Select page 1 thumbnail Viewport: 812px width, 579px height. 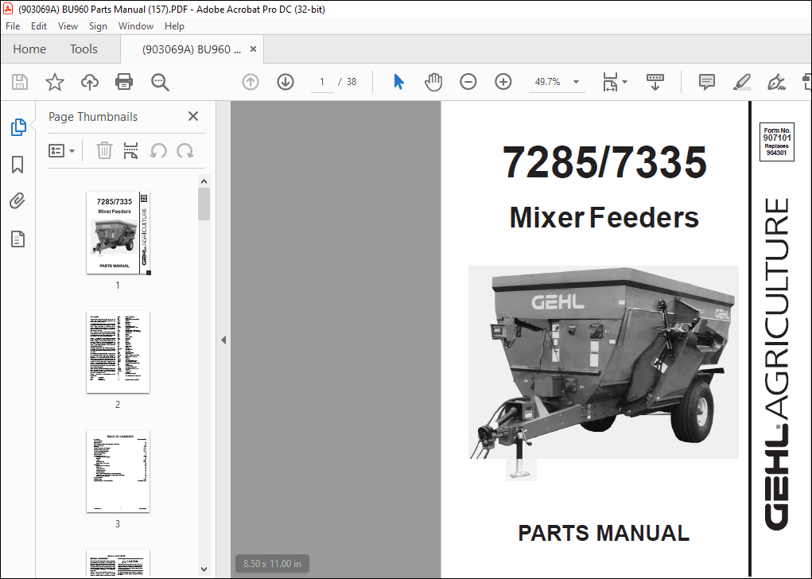pyautogui.click(x=118, y=232)
